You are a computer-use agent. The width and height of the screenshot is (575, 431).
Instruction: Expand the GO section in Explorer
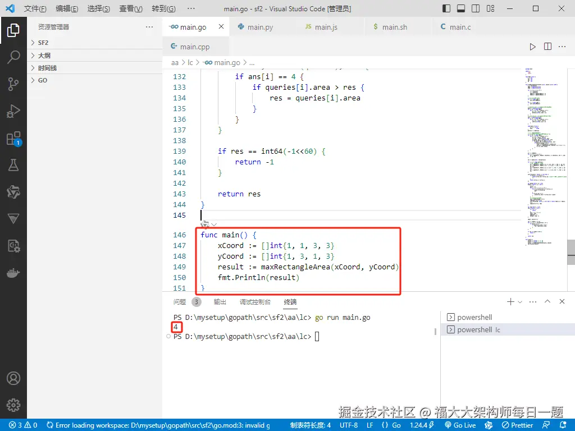pos(94,80)
